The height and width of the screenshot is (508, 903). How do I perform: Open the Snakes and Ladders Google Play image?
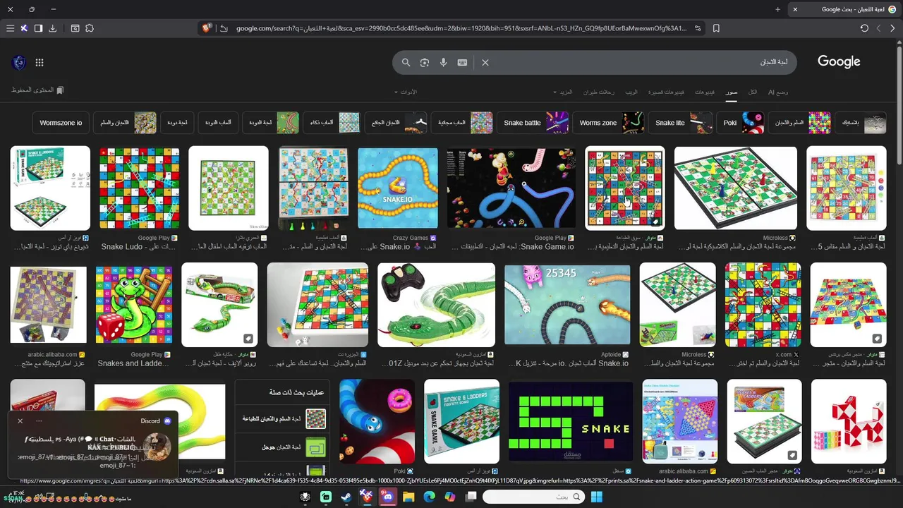134,305
